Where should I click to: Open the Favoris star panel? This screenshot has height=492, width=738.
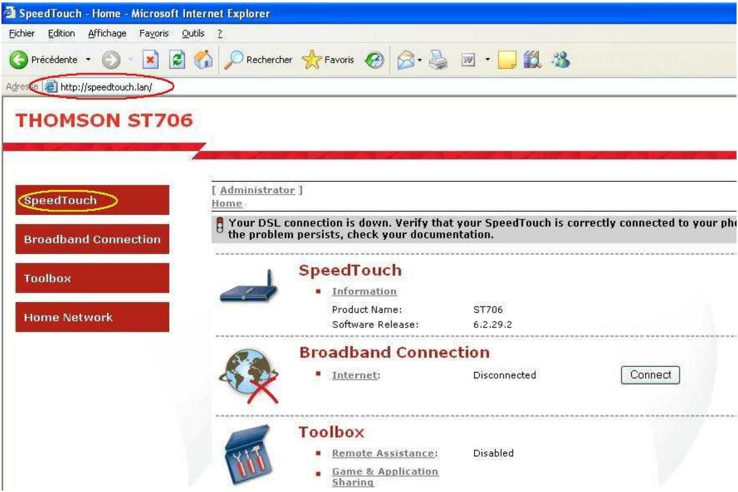[328, 60]
